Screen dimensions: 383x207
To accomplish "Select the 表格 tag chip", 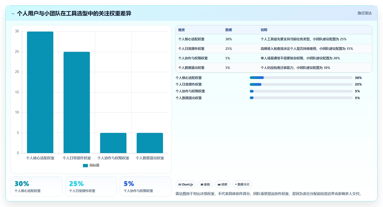I will (x=205, y=184).
